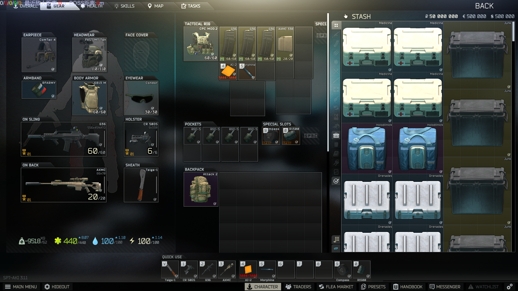Image resolution: width=518 pixels, height=291 pixels.
Task: Open settings gear in bottom bar
Action: [x=509, y=287]
